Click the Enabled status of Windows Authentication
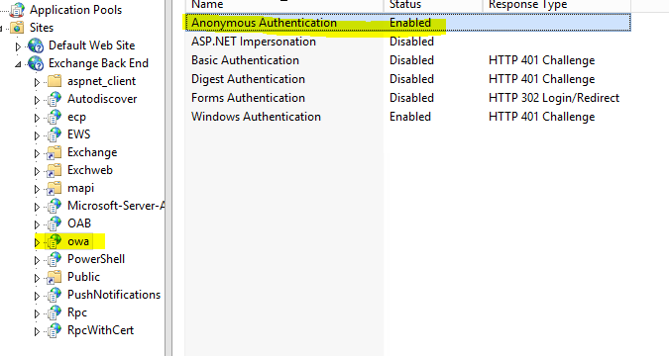The image size is (669, 356). coord(410,117)
